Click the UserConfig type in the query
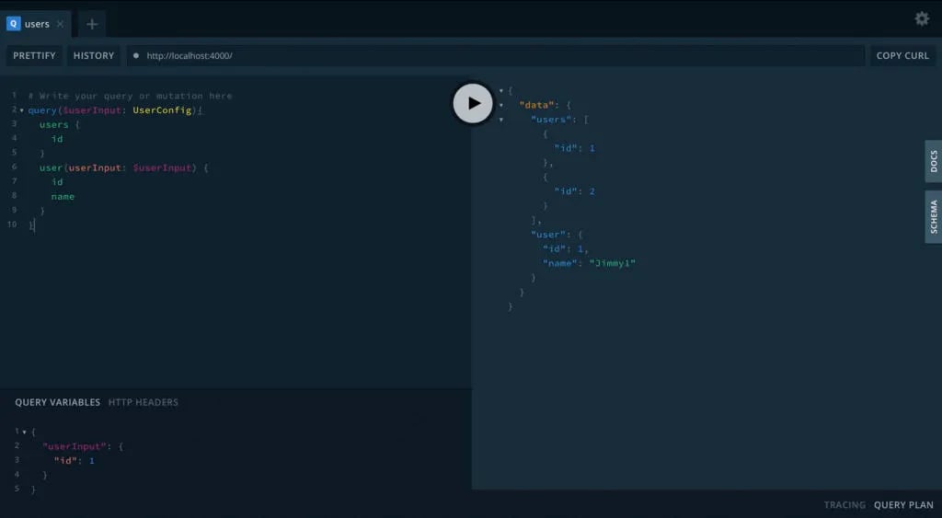This screenshot has width=942, height=518. click(162, 110)
